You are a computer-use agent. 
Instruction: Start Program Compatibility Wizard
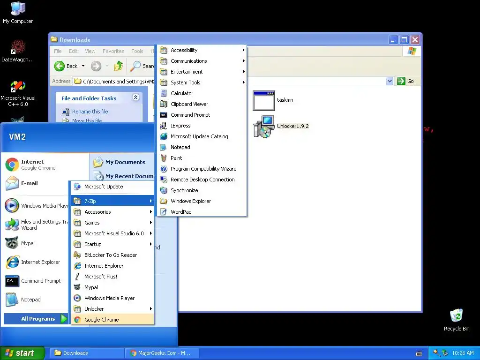202,169
